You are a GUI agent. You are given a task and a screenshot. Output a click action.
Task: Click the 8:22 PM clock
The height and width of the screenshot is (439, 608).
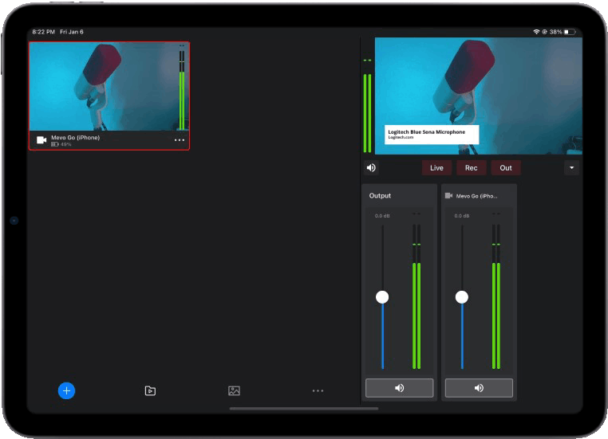pos(43,32)
